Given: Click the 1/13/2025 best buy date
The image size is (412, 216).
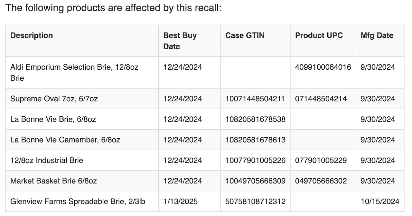Looking at the screenshot, I should click(181, 202).
